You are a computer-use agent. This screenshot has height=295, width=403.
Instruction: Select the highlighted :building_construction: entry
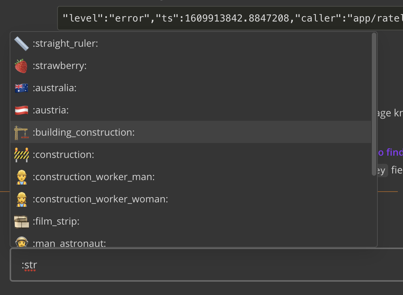pos(191,132)
